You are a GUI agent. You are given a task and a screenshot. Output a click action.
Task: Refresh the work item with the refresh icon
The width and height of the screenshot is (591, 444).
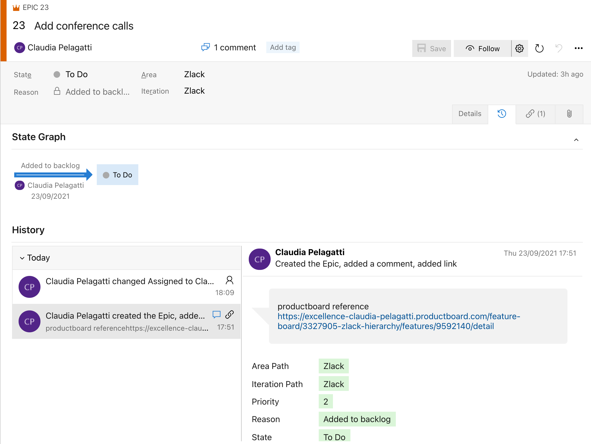click(539, 48)
